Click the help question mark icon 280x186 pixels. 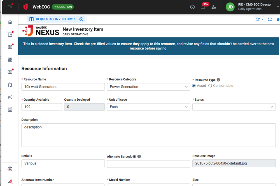(x=192, y=7)
